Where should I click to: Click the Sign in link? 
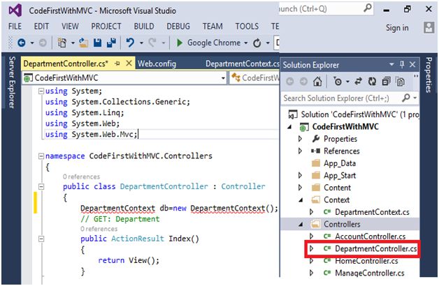pos(396,28)
